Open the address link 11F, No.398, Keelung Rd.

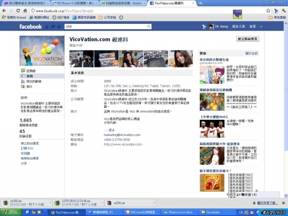pyautogui.click(x=142, y=86)
